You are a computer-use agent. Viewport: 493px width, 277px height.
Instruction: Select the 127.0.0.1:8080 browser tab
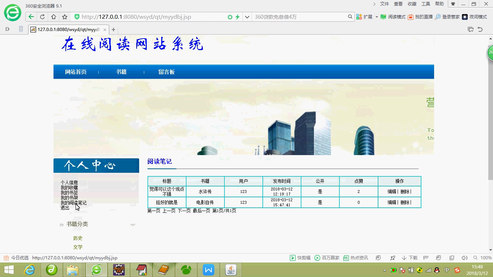click(69, 30)
